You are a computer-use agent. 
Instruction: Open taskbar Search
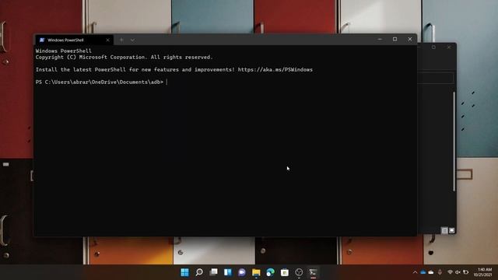pos(199,272)
